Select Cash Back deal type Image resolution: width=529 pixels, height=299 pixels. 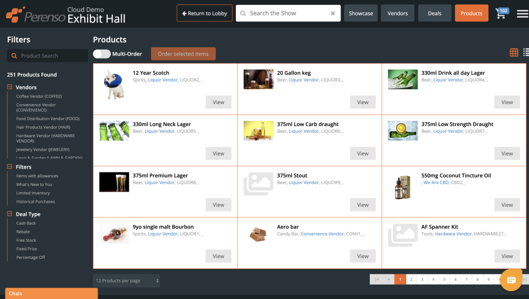[x=26, y=223]
